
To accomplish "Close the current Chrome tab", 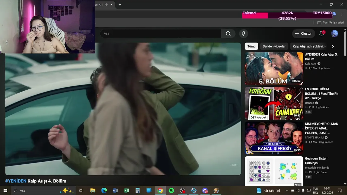I will 111,5.
